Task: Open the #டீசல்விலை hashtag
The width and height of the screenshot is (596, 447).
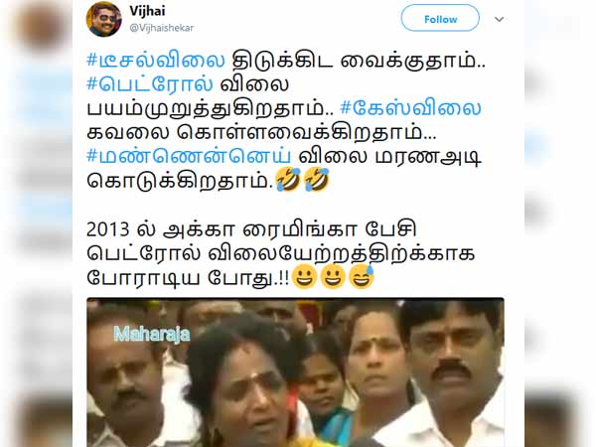Action: (156, 61)
